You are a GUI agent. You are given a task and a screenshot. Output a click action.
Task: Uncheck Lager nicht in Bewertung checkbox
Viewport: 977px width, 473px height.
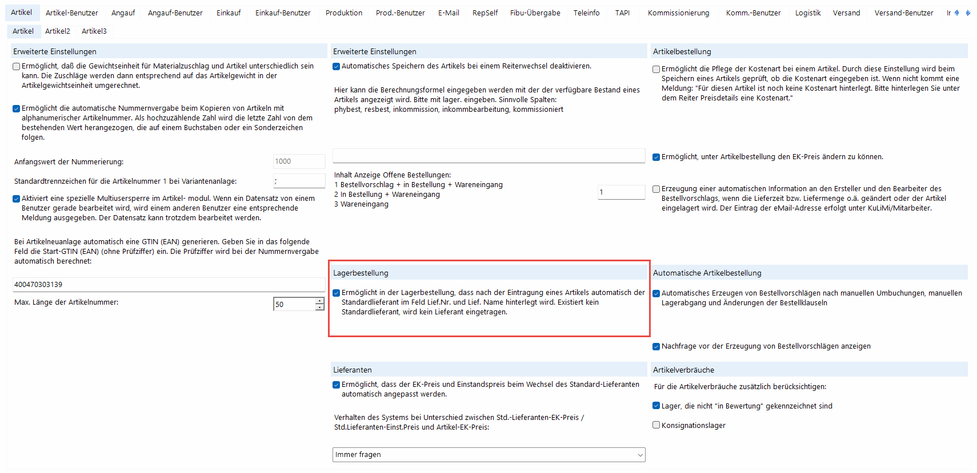(656, 406)
